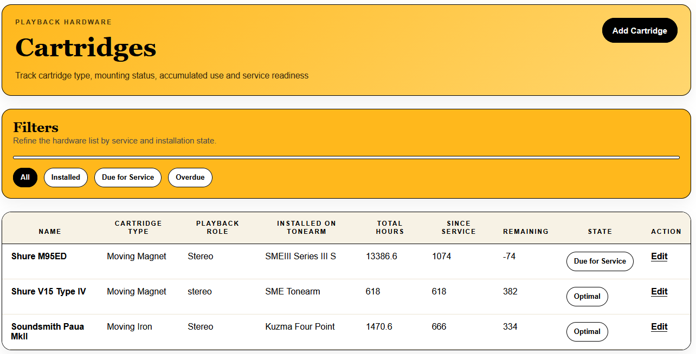
Task: Edit the Shure M95ED cartridge
Action: (659, 257)
